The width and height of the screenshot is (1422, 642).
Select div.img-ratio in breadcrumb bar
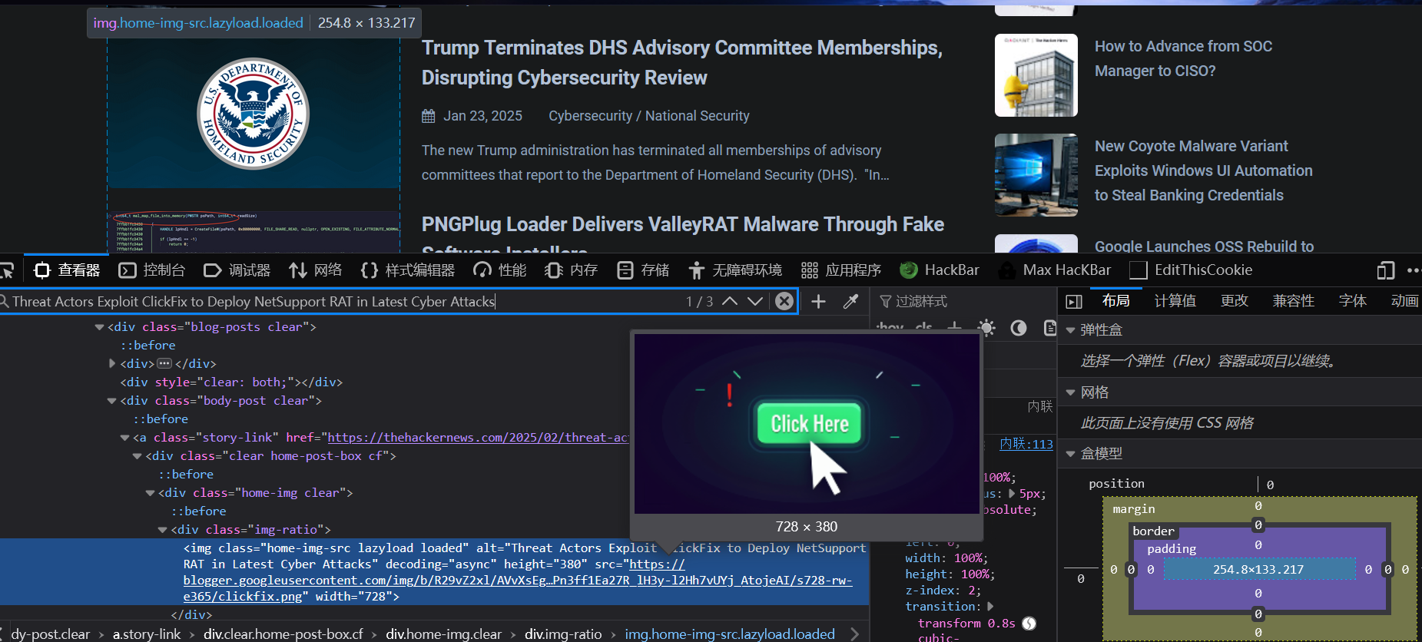[563, 634]
